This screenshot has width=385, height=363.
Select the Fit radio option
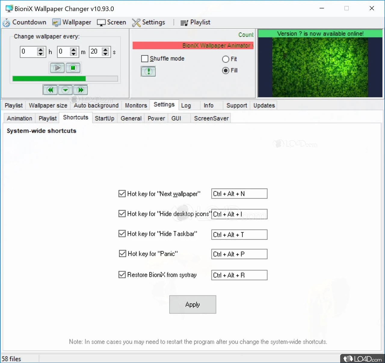[x=226, y=59]
